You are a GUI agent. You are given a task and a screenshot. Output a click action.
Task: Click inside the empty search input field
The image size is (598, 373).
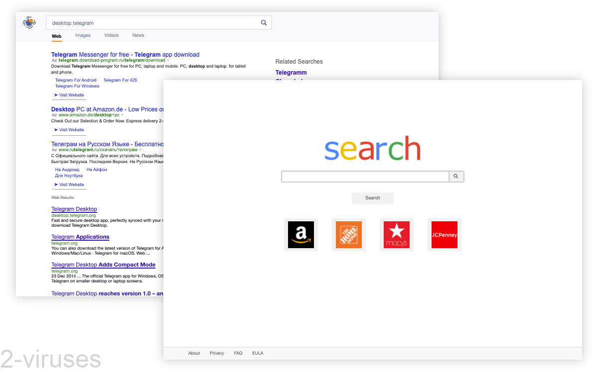pyautogui.click(x=365, y=177)
